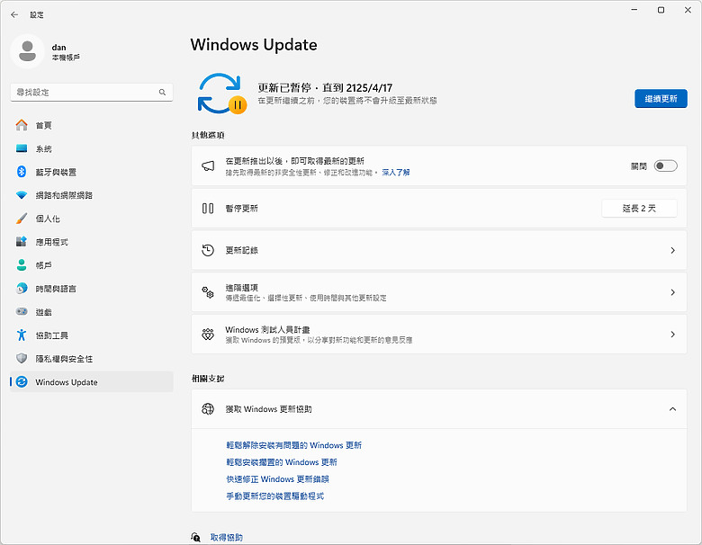Viewport: 702px width, 545px height.
Task: Open 快速修正 Windows 更新錯誤 link
Action: [x=277, y=479]
